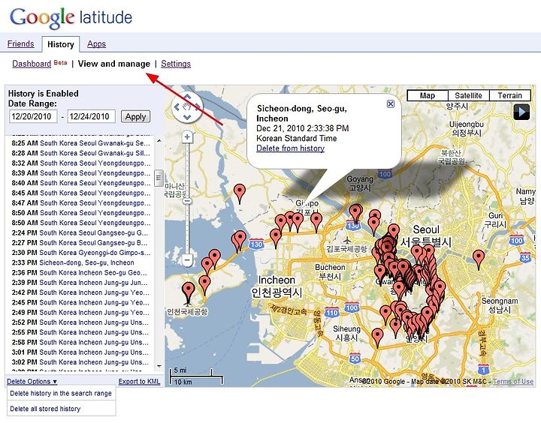The height and width of the screenshot is (423, 541).
Task: Click the Apply button
Action: pos(135,116)
